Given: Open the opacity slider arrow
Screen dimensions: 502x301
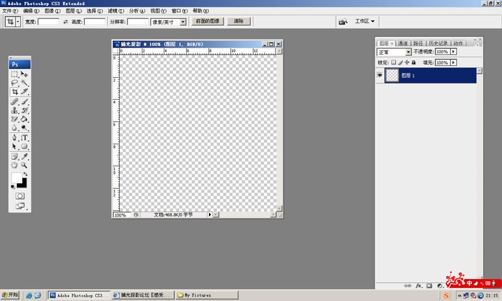Looking at the screenshot, I should coord(453,51).
